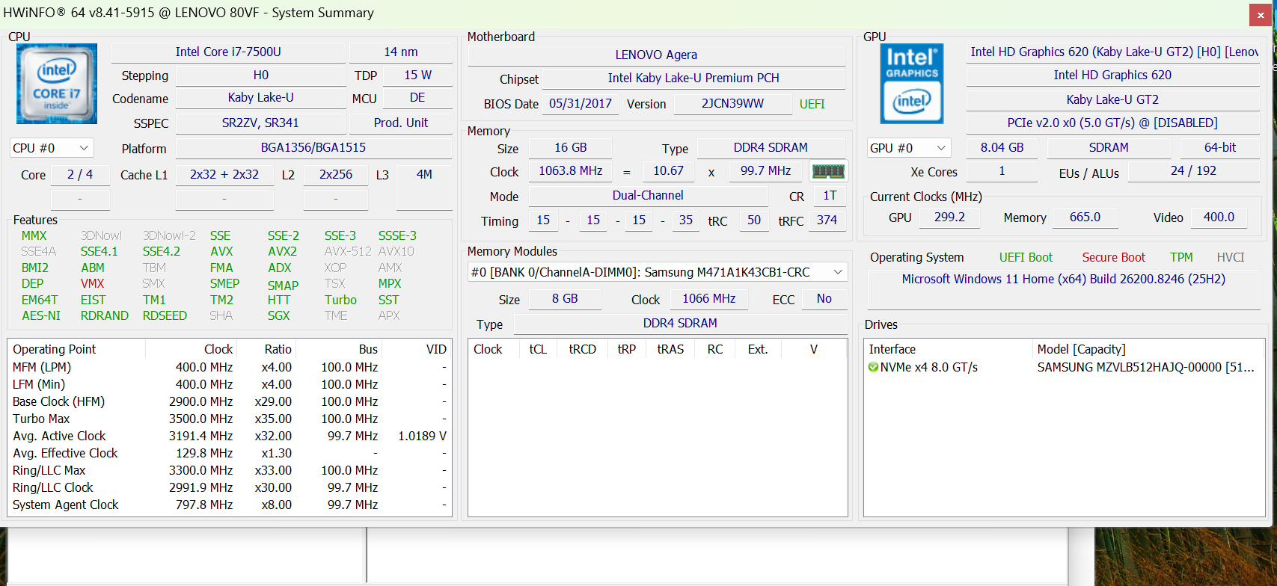Image resolution: width=1277 pixels, height=586 pixels.
Task: Click the Kaby Lake-U GT2 GPU codename
Action: tap(1113, 99)
